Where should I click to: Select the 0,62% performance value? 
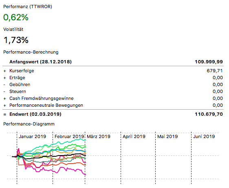click(x=16, y=17)
